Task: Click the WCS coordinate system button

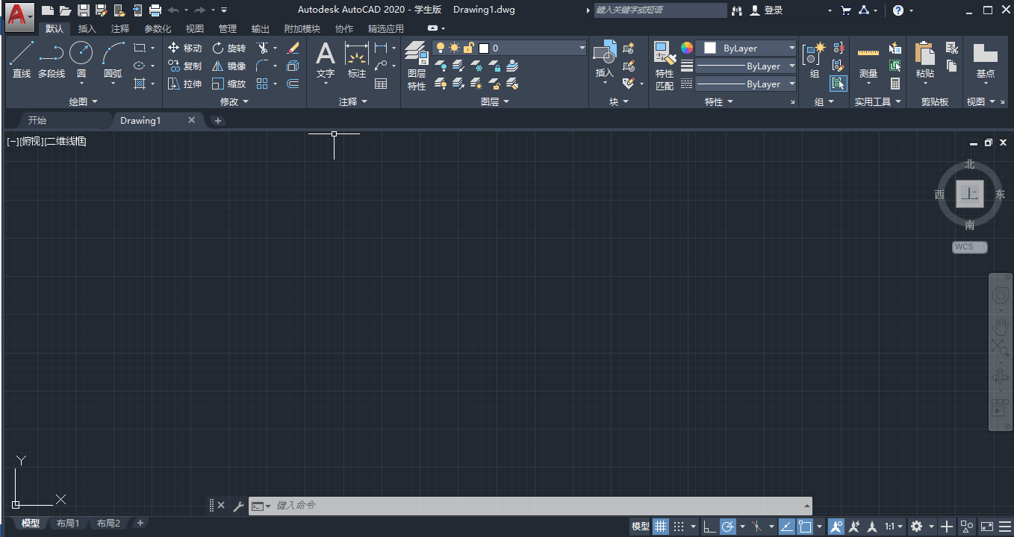Action: pos(969,247)
